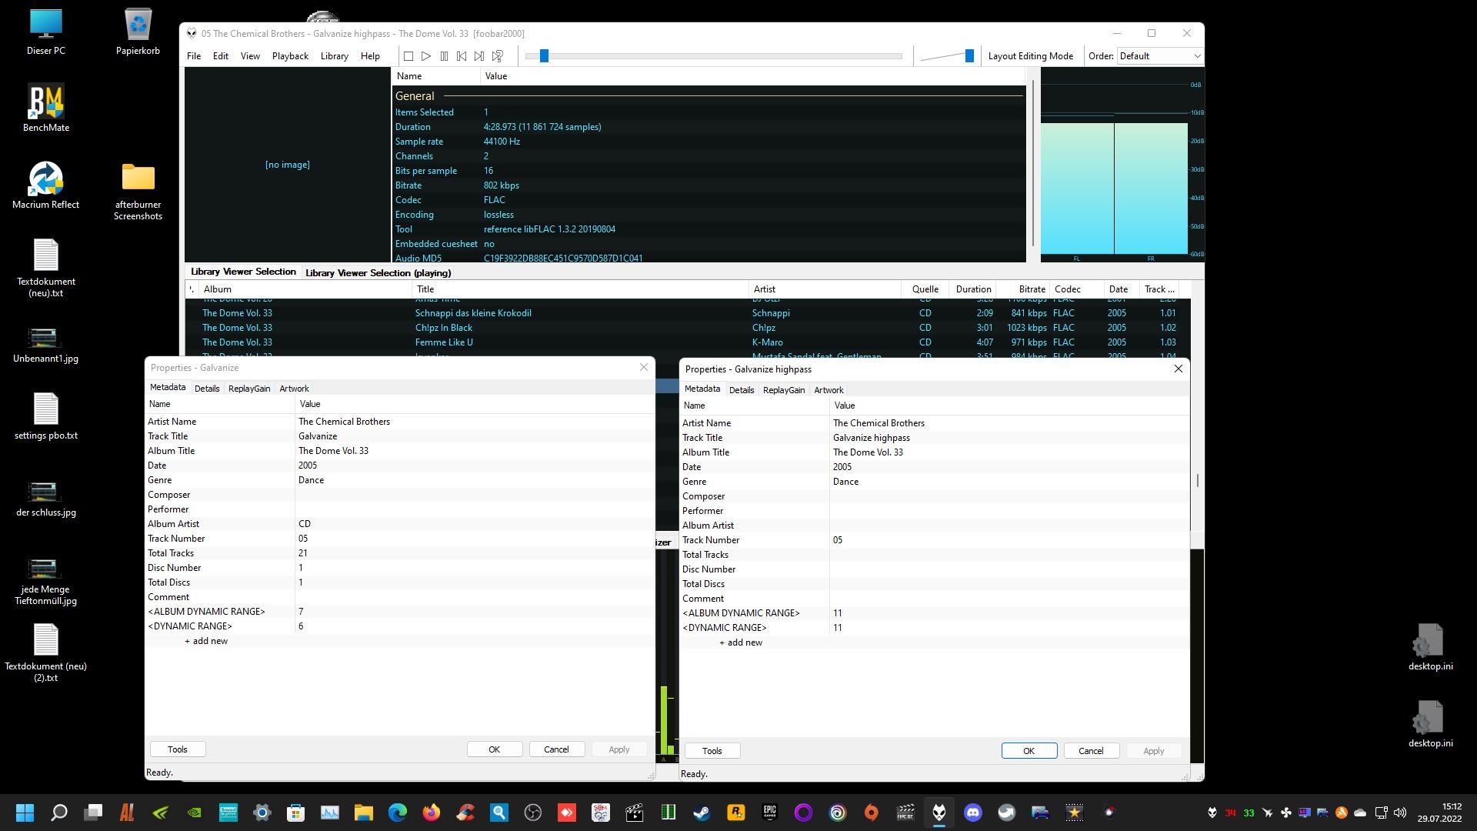
Task: Select the Schnappi das kleine Krokodil track row
Action: [687, 313]
